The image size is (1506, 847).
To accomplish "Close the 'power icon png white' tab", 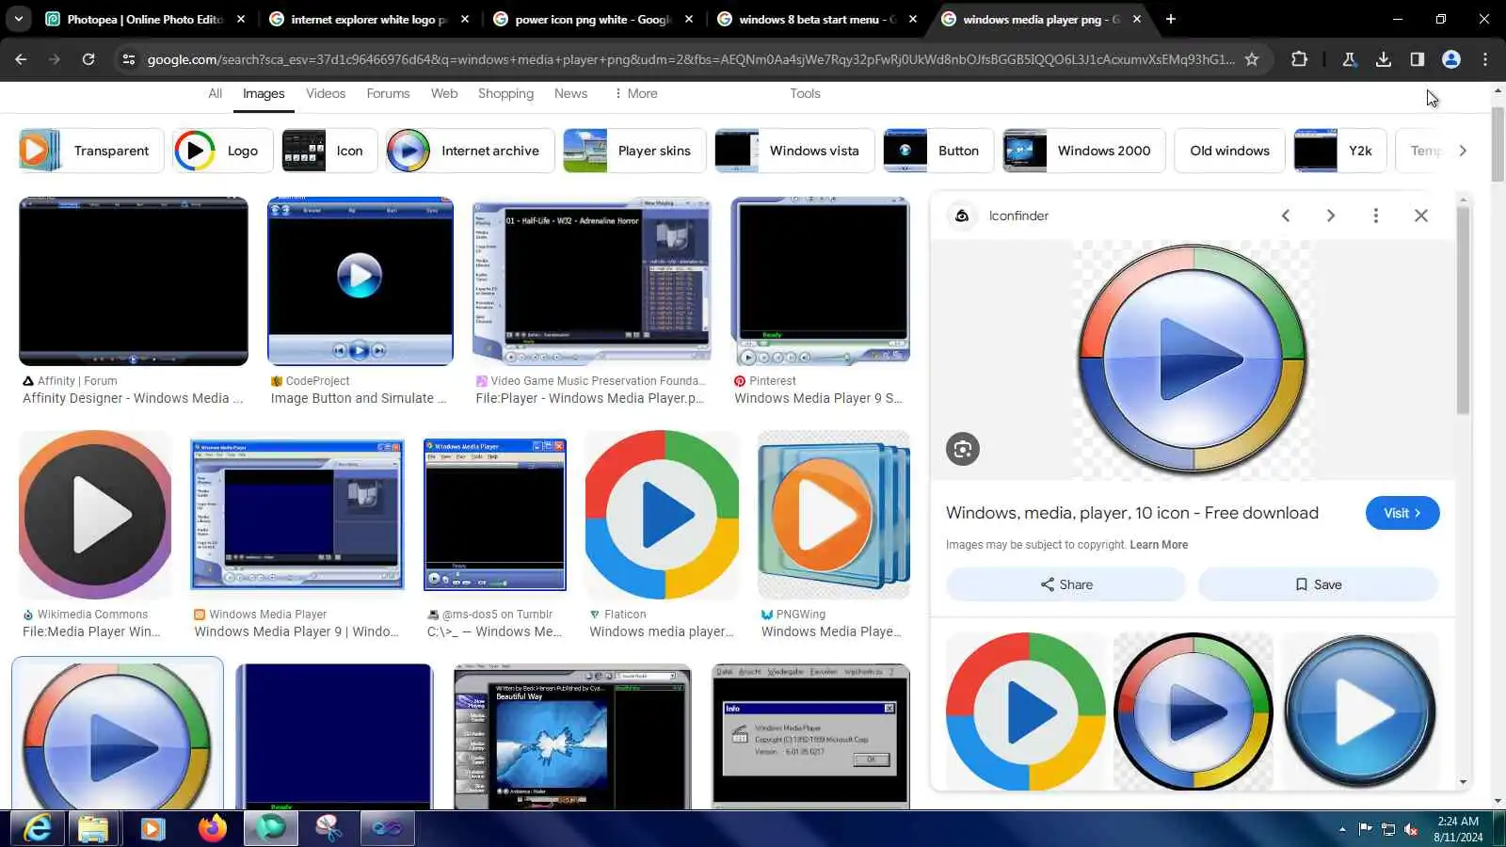I will click(689, 19).
